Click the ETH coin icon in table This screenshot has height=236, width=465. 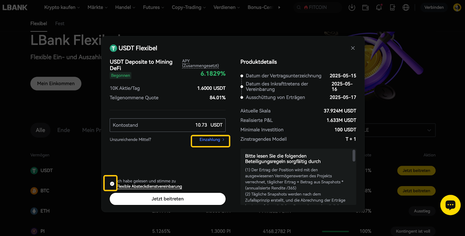pyautogui.click(x=34, y=211)
